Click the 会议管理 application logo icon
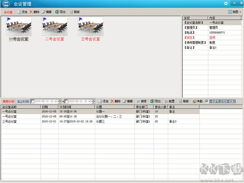 [6, 4]
